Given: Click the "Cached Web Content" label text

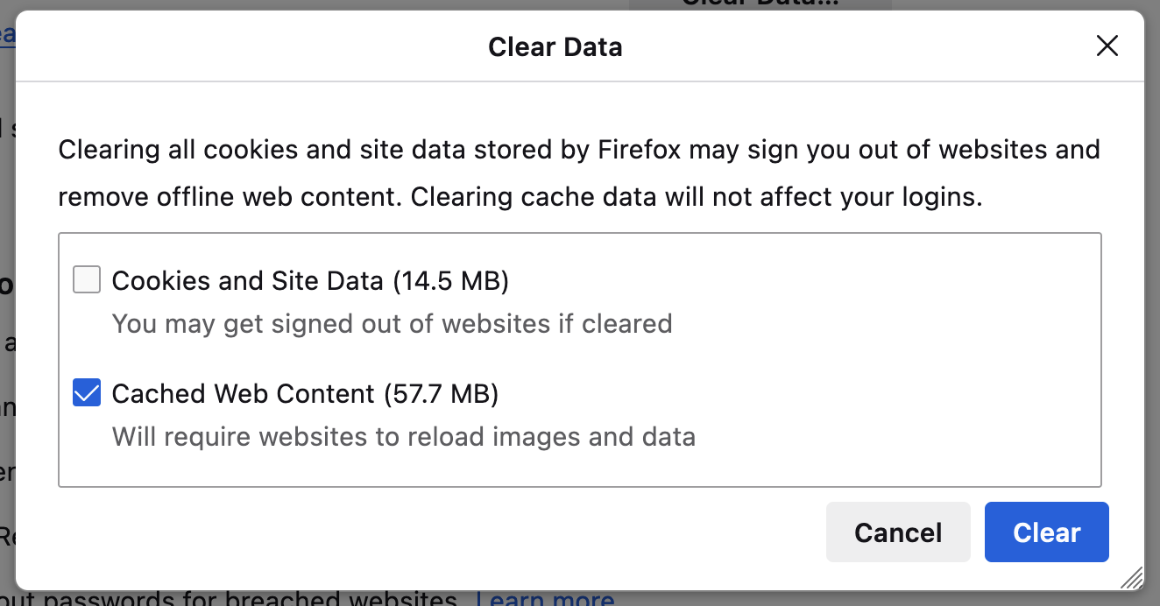Looking at the screenshot, I should (244, 394).
